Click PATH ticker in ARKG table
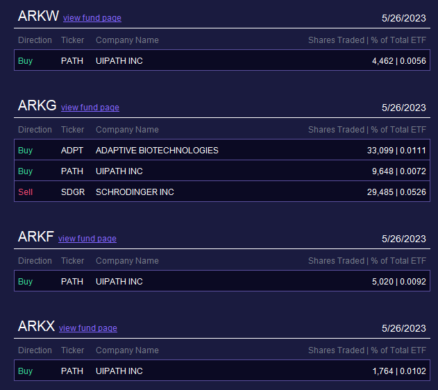The width and height of the screenshot is (438, 390). [72, 171]
